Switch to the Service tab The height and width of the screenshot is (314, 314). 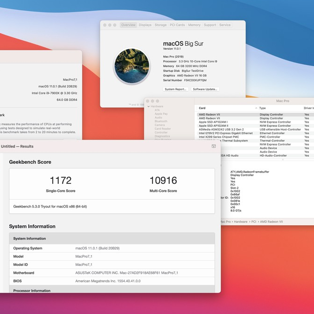[225, 25]
